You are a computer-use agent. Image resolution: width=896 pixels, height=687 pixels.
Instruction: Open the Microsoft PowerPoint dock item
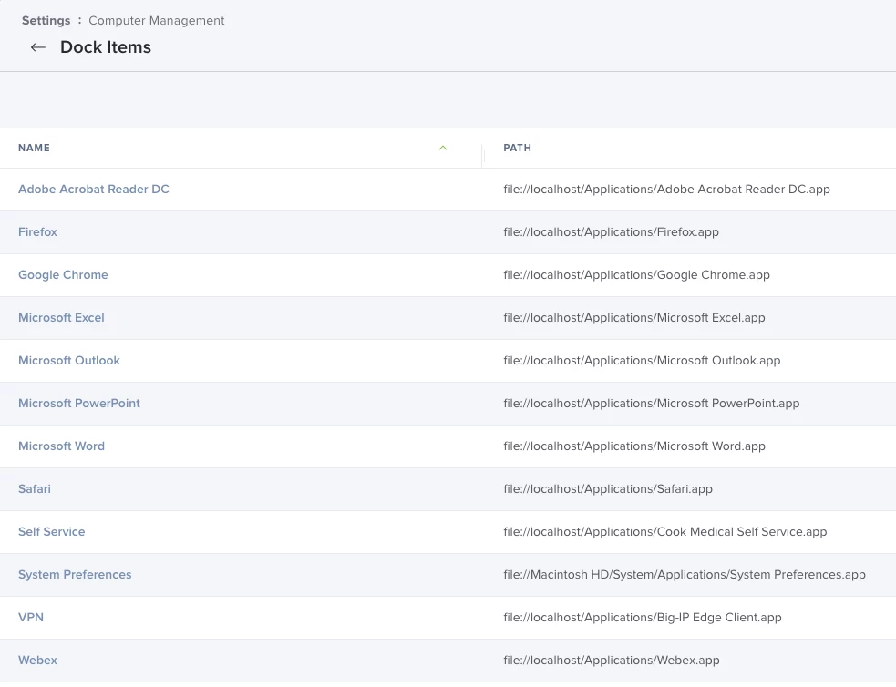pyautogui.click(x=79, y=403)
